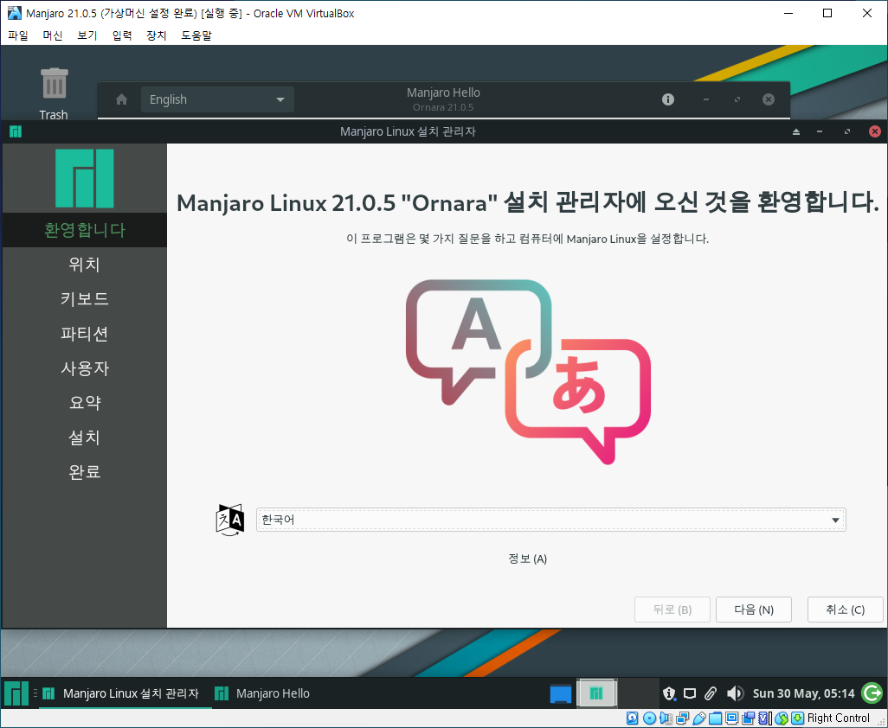This screenshot has height=728, width=888.
Task: Click the VirtualBox display status icon
Action: click(731, 718)
